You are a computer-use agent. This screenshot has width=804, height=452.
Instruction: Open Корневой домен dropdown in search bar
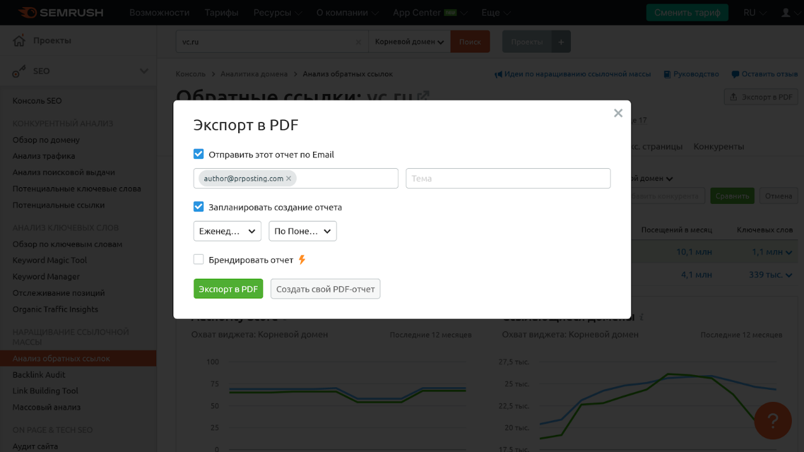pos(410,42)
